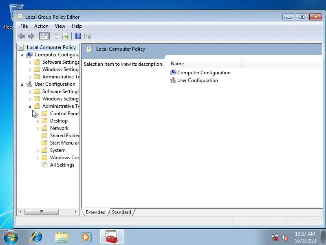
Task: Click the System folder icon in tree
Action: point(44,150)
